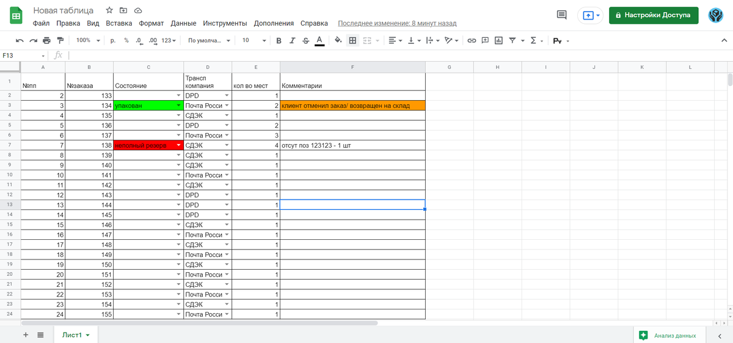Click the Move to folder icon

123,10
